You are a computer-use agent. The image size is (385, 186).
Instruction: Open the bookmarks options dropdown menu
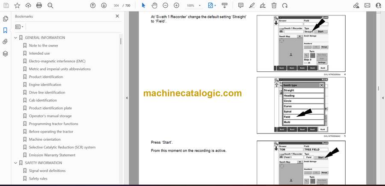tap(19, 27)
